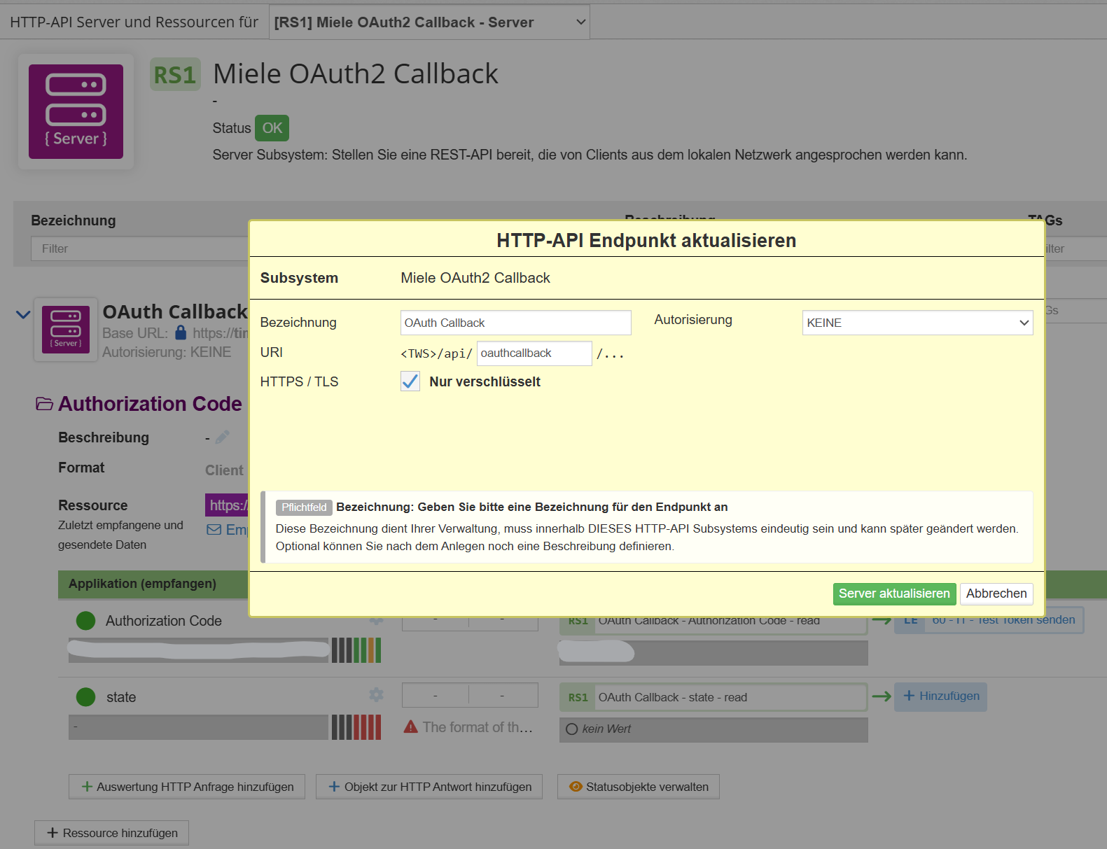Open the Autorisierung dropdown

click(x=917, y=323)
